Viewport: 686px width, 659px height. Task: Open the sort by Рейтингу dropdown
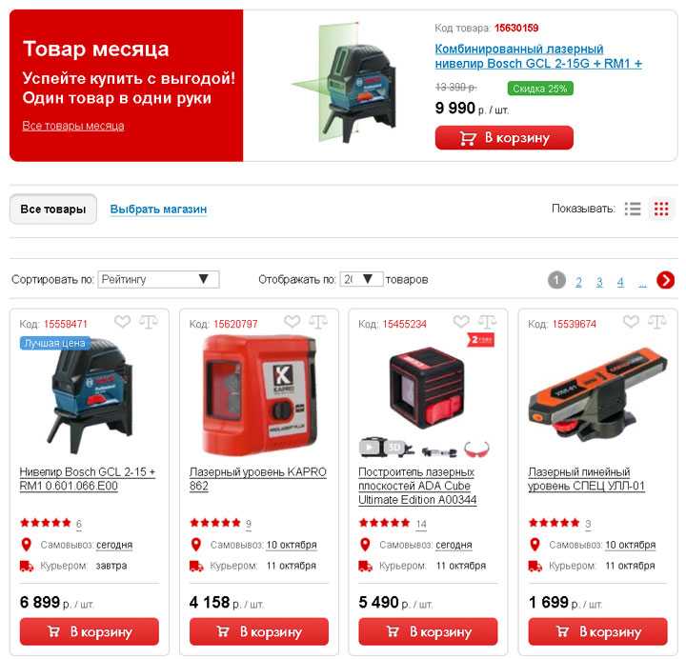pos(158,279)
